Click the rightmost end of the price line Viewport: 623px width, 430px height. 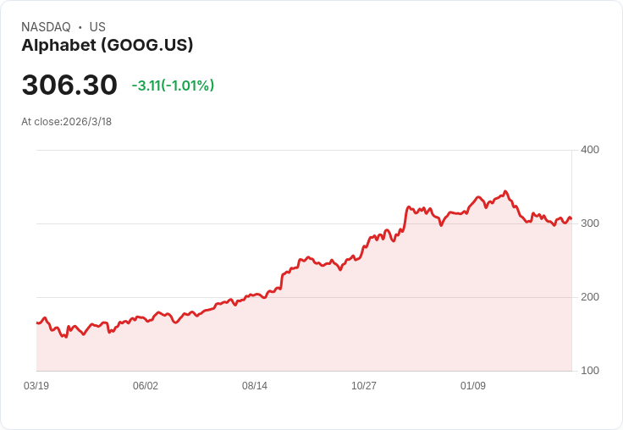571,218
